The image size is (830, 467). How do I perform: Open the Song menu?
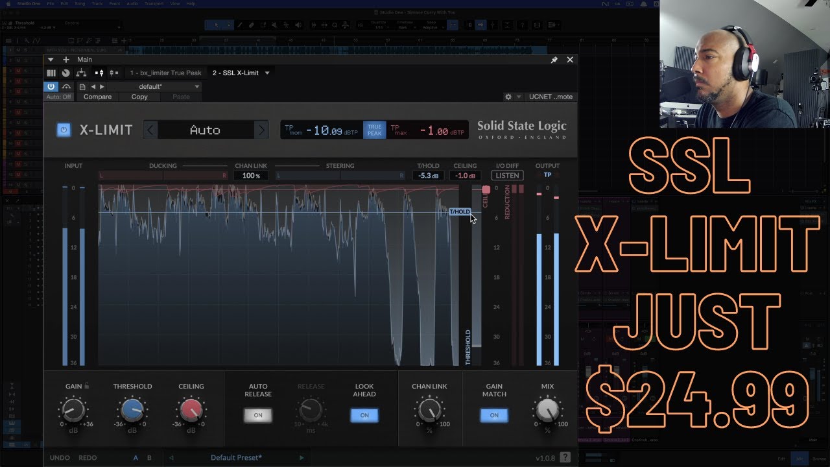(80, 4)
